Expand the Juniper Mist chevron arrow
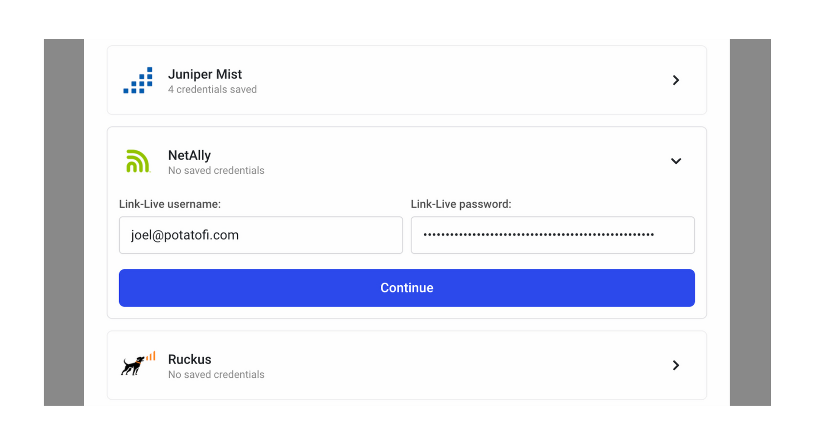This screenshot has height=445, width=815. pyautogui.click(x=676, y=81)
